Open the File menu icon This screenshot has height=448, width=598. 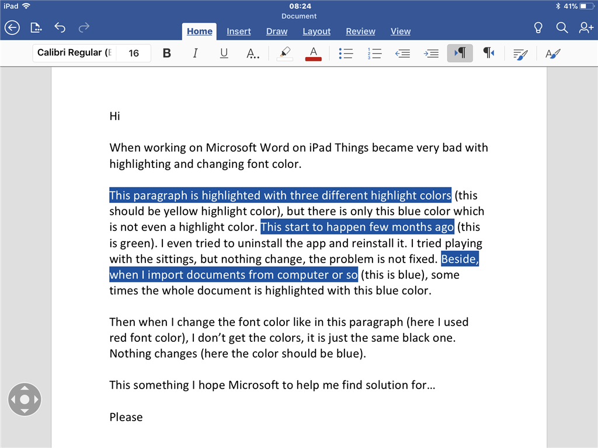[36, 28]
